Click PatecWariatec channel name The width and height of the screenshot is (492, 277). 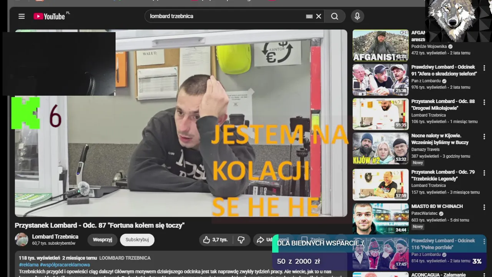coord(425,214)
